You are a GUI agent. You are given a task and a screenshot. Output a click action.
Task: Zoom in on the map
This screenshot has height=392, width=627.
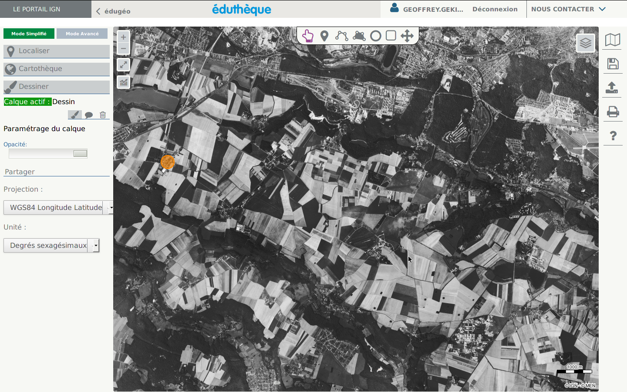click(x=124, y=37)
